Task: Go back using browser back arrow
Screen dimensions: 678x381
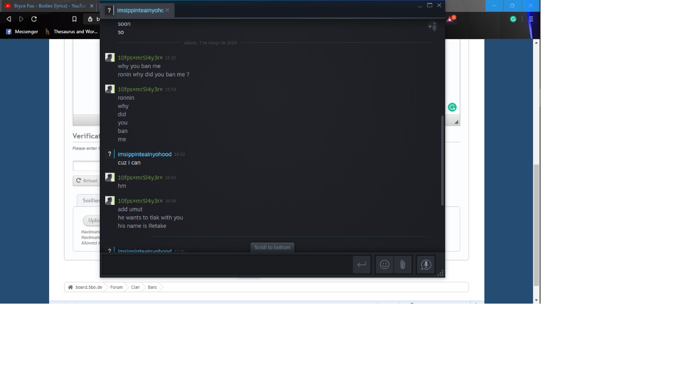Action: pyautogui.click(x=9, y=19)
